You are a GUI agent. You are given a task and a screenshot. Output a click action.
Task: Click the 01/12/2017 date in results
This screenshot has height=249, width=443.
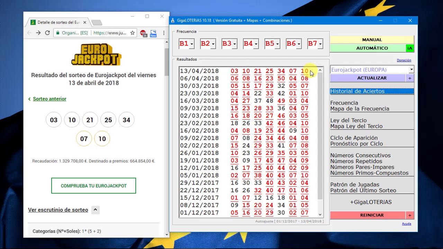[199, 213]
